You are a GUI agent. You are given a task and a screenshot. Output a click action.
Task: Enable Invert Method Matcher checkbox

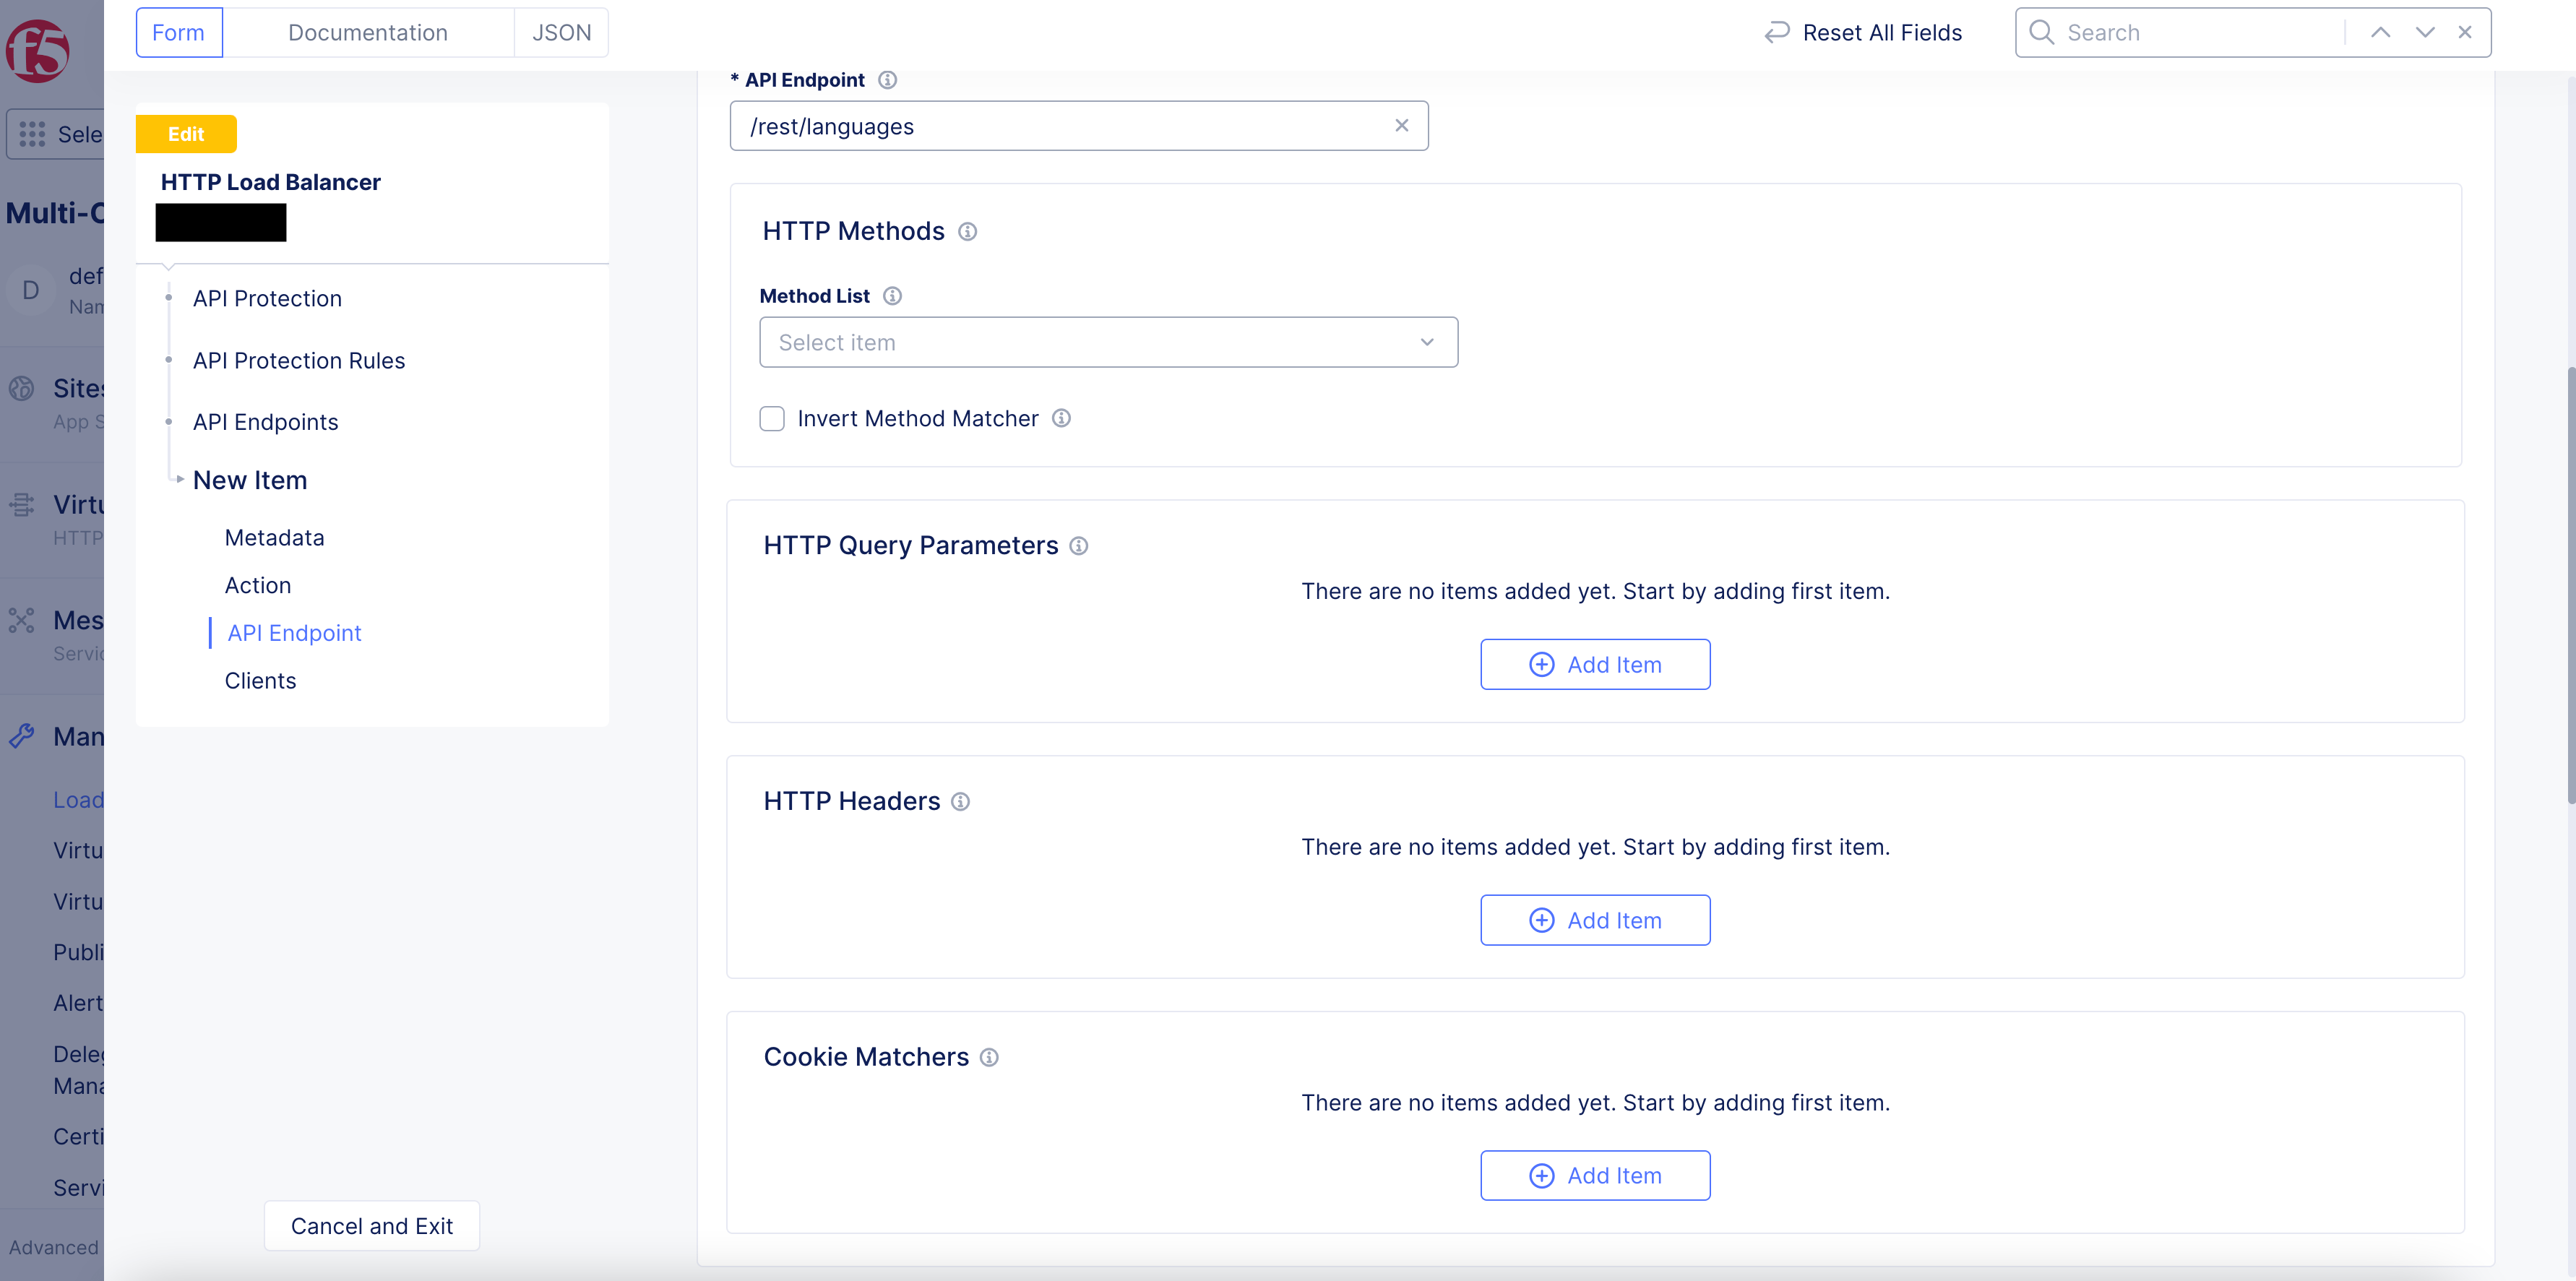pos(772,419)
